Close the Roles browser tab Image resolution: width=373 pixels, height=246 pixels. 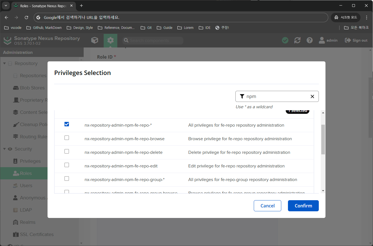pos(71,6)
